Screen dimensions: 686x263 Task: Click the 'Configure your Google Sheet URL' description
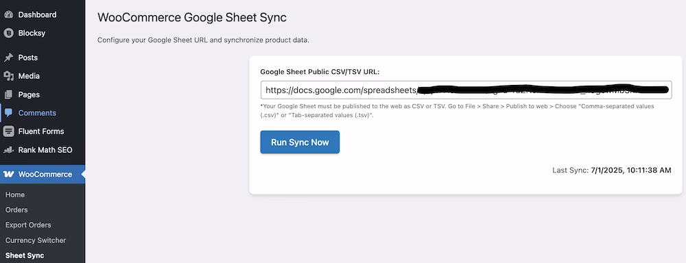[204, 40]
